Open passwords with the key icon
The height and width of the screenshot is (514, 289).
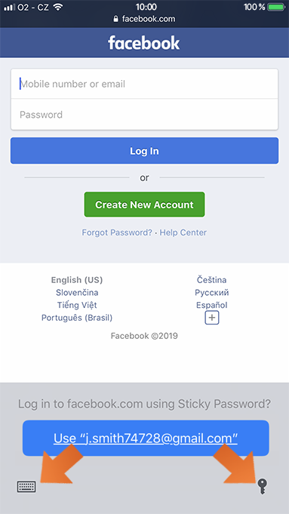(262, 486)
